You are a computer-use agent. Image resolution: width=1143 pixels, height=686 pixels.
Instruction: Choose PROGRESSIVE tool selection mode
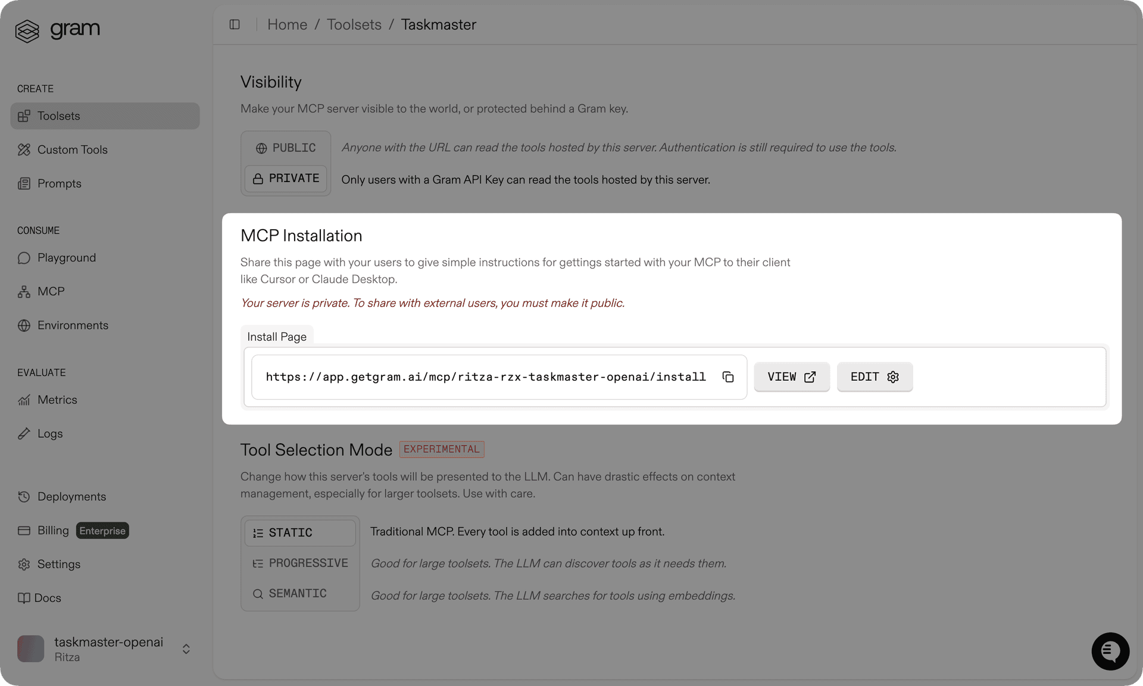point(300,563)
